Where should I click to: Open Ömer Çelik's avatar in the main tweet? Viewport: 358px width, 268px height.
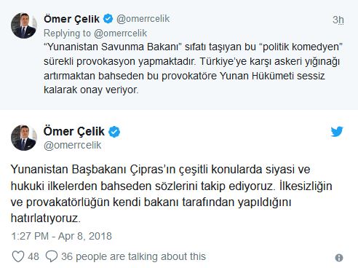click(24, 138)
